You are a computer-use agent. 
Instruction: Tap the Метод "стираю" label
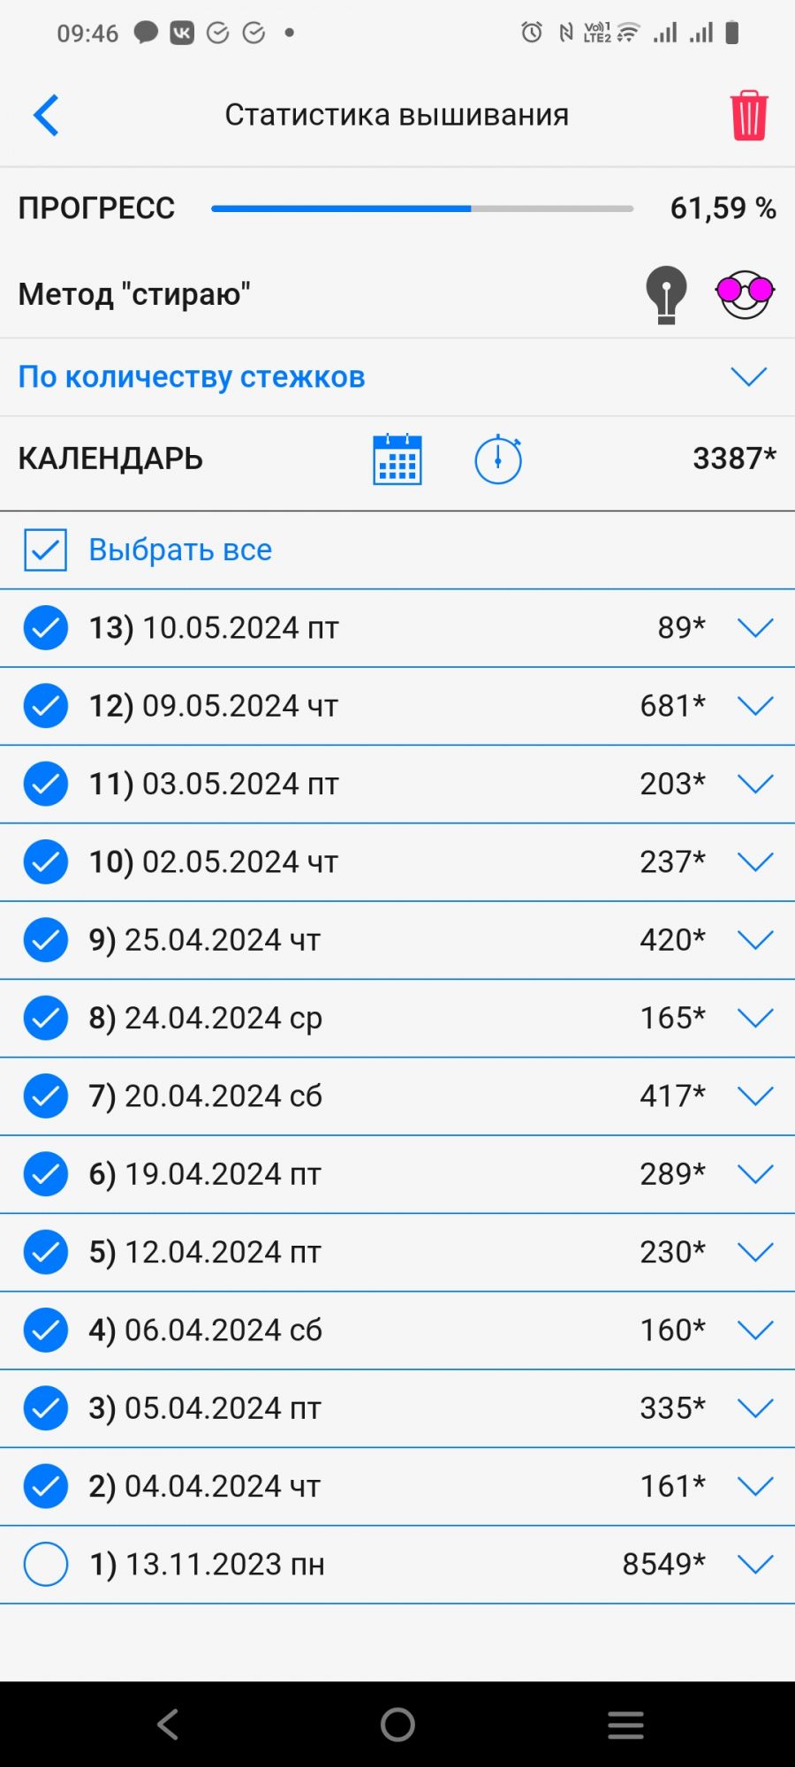pos(134,294)
